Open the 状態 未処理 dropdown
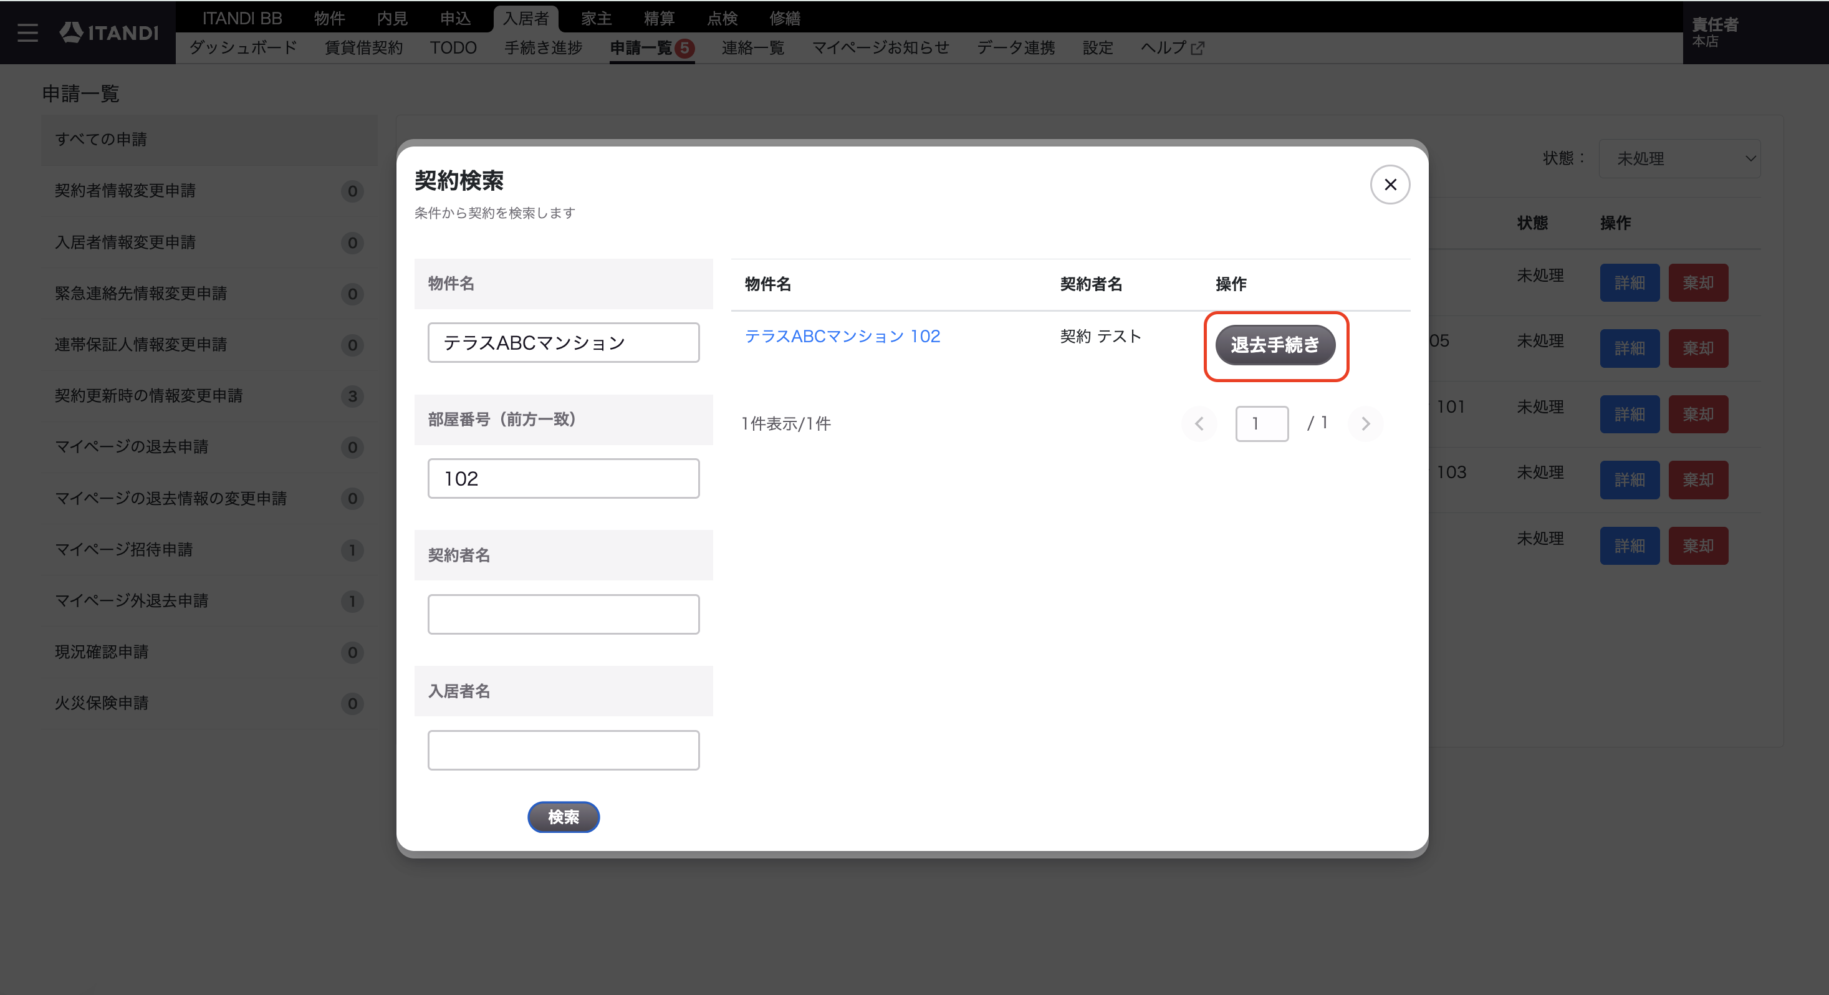 (x=1679, y=158)
